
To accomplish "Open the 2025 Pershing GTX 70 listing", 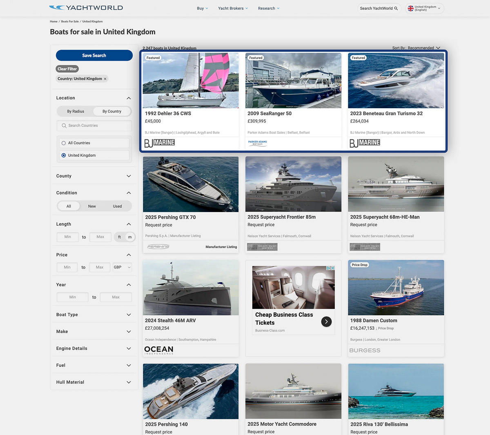I will [x=170, y=217].
